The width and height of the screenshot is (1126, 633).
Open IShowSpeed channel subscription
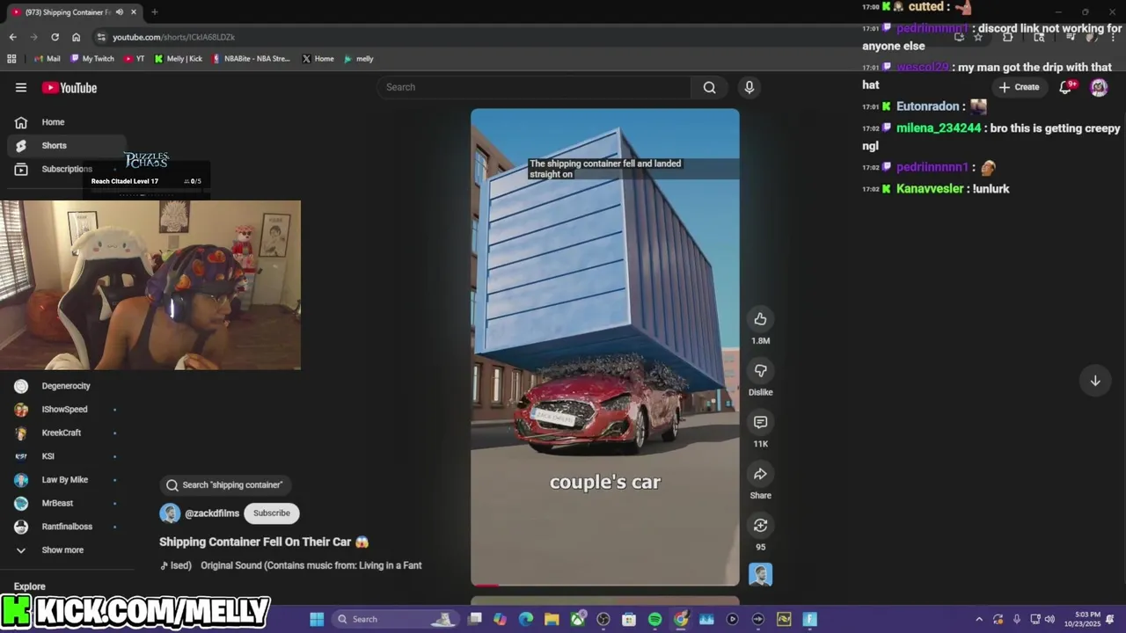[67, 410]
